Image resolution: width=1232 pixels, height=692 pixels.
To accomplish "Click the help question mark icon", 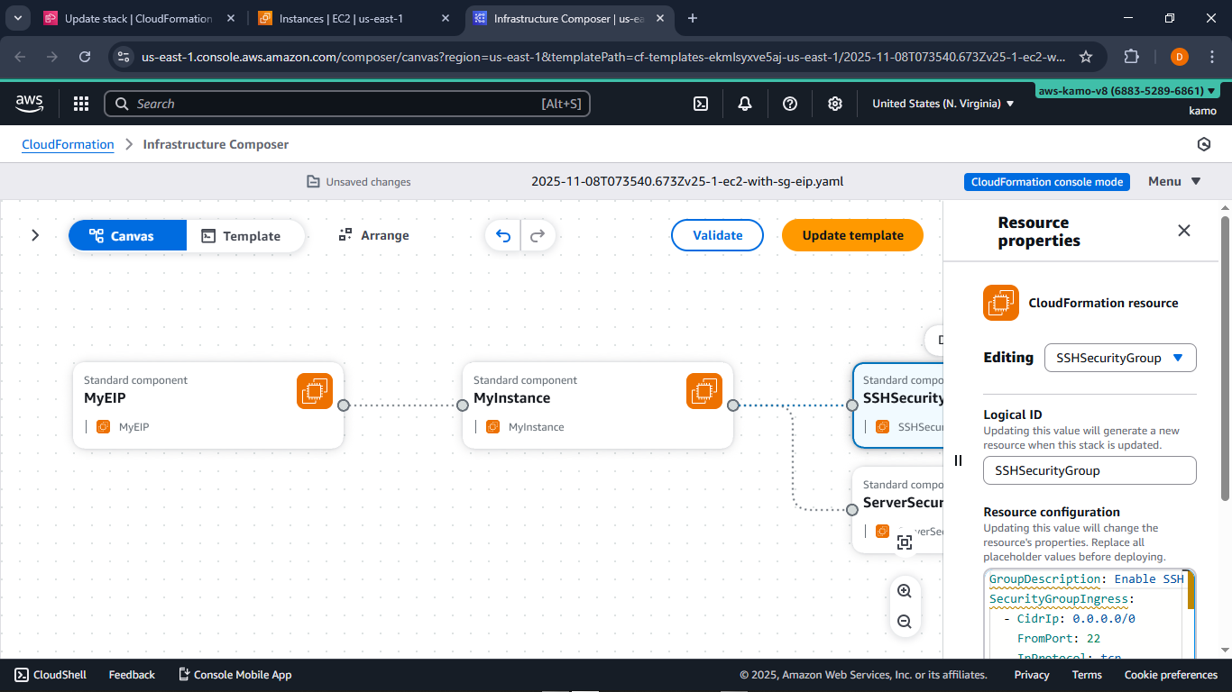I will (790, 104).
